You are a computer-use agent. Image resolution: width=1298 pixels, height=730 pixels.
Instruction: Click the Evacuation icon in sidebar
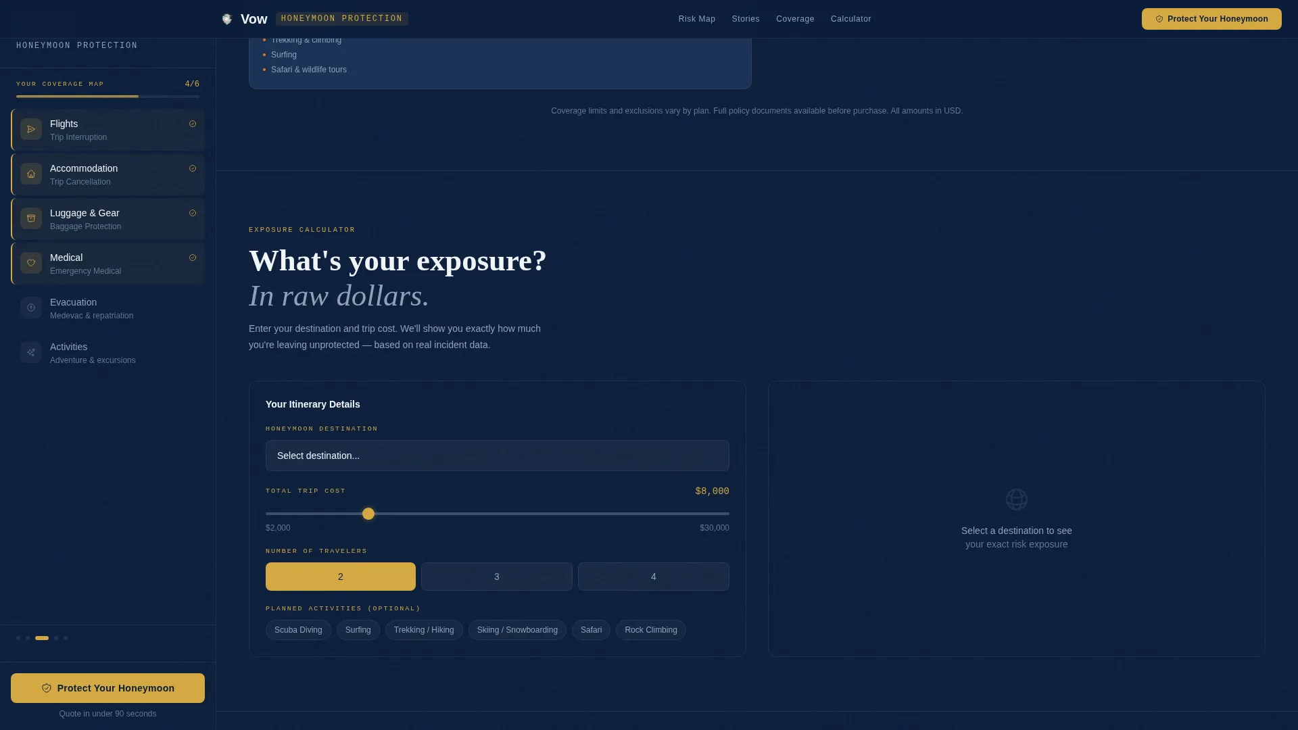click(x=31, y=308)
